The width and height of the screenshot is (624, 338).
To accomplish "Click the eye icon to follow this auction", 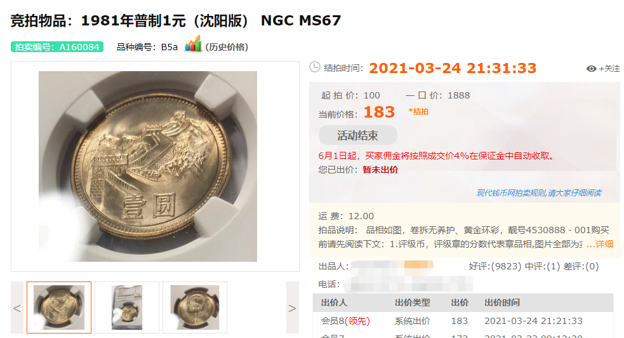I will tap(592, 69).
